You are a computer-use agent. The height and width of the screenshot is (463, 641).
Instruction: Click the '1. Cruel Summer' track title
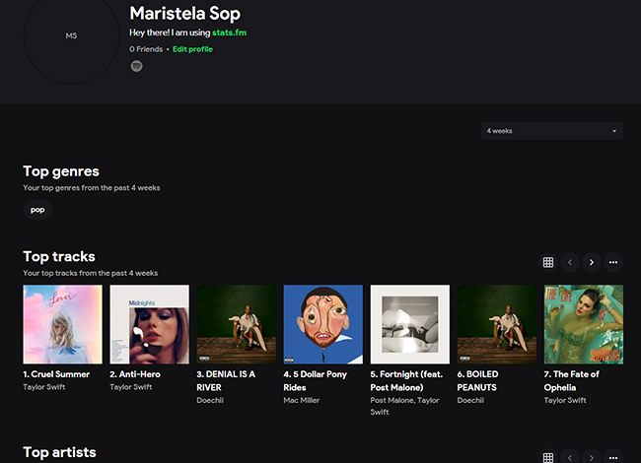pos(56,374)
